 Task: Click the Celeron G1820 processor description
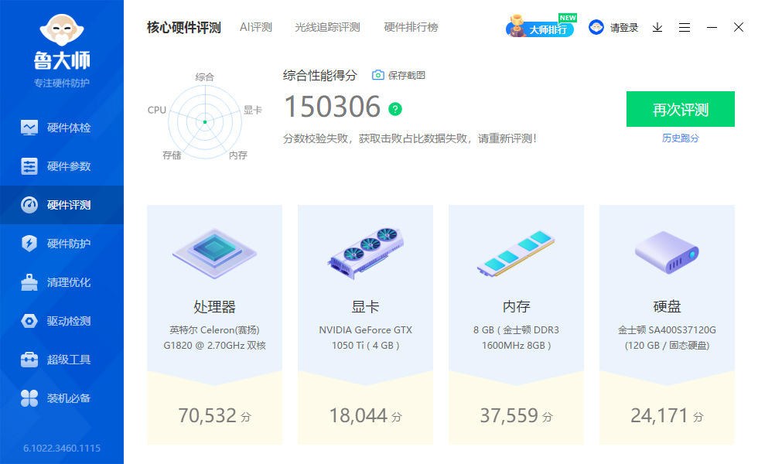click(215, 337)
